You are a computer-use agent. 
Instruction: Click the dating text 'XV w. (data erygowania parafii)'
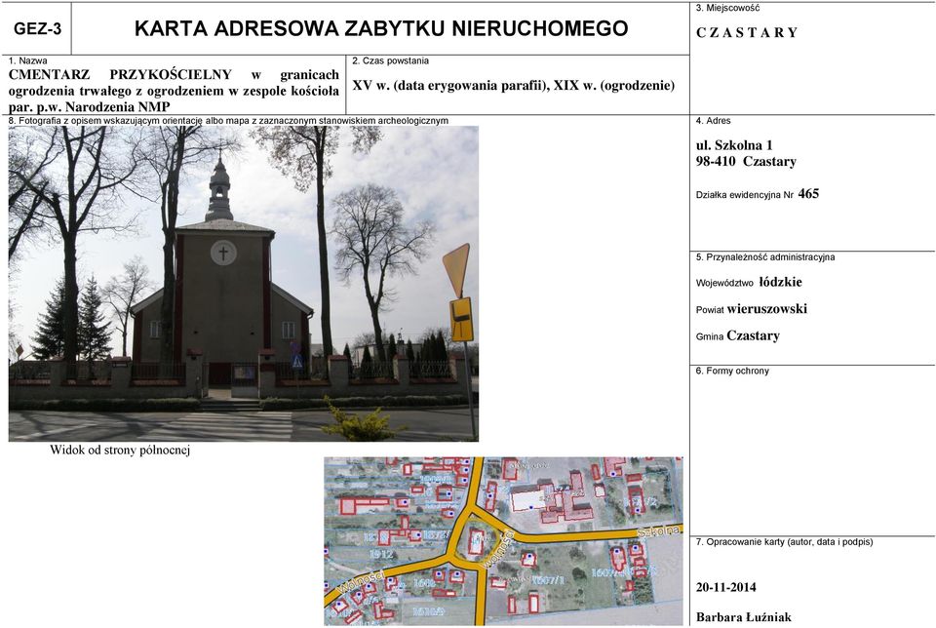coord(450,86)
